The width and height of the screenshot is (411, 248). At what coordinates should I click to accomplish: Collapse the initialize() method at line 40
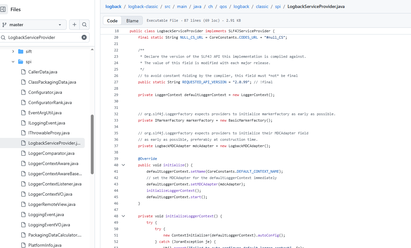pyautogui.click(x=123, y=165)
